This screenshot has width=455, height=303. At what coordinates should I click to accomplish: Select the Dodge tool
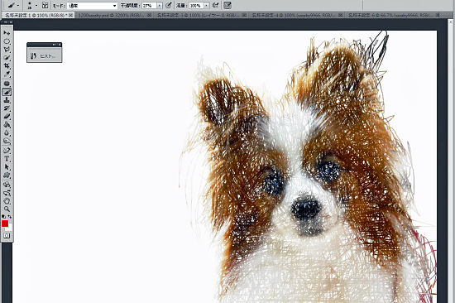(x=7, y=142)
